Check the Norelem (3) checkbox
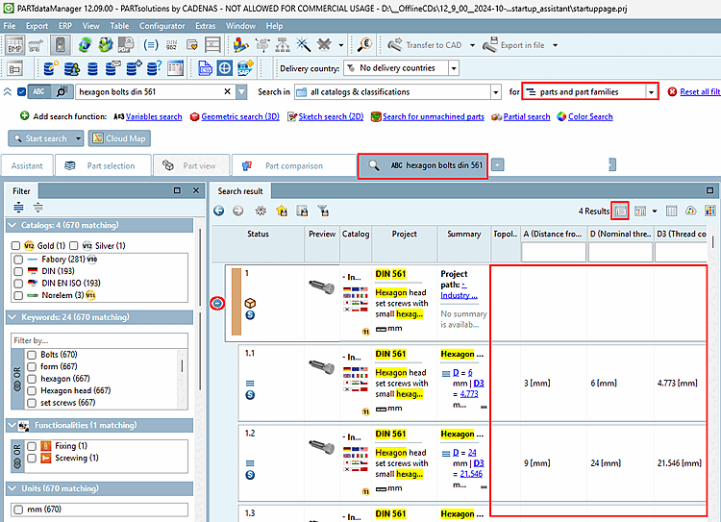This screenshot has height=522, width=721. pyautogui.click(x=18, y=295)
